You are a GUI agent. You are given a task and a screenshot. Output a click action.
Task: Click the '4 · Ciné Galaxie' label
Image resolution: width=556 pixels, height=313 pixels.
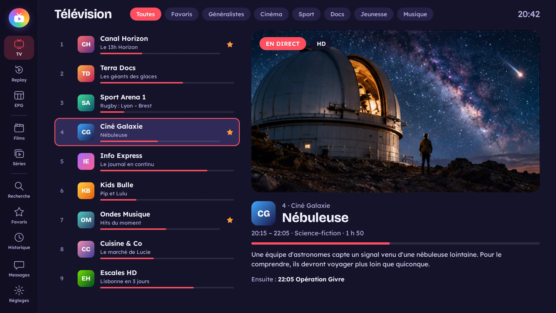tap(306, 205)
